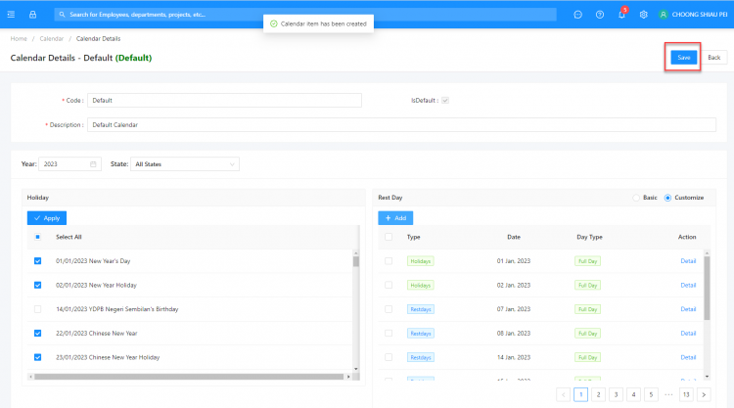
Task: Click the Save button
Action: [683, 58]
